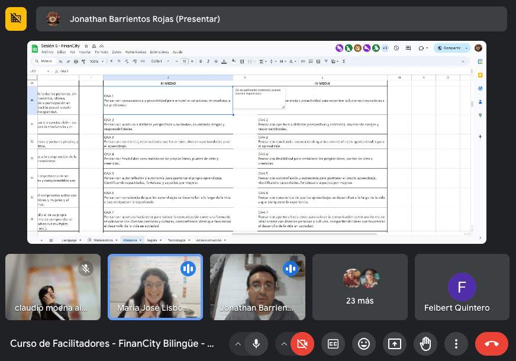Open the text color picker
Viewport: 516px width, 361px height.
click(224, 62)
